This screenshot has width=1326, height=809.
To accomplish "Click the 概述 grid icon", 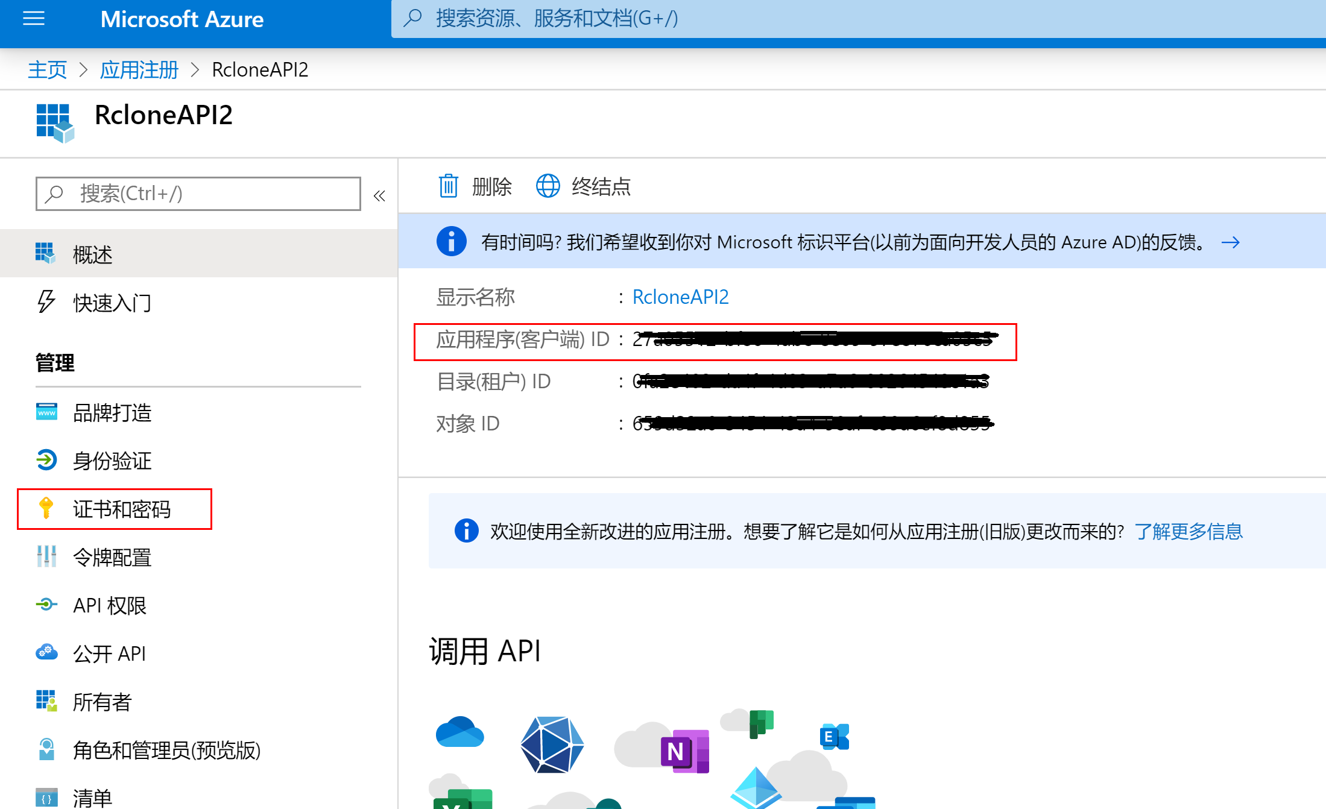I will tap(46, 253).
